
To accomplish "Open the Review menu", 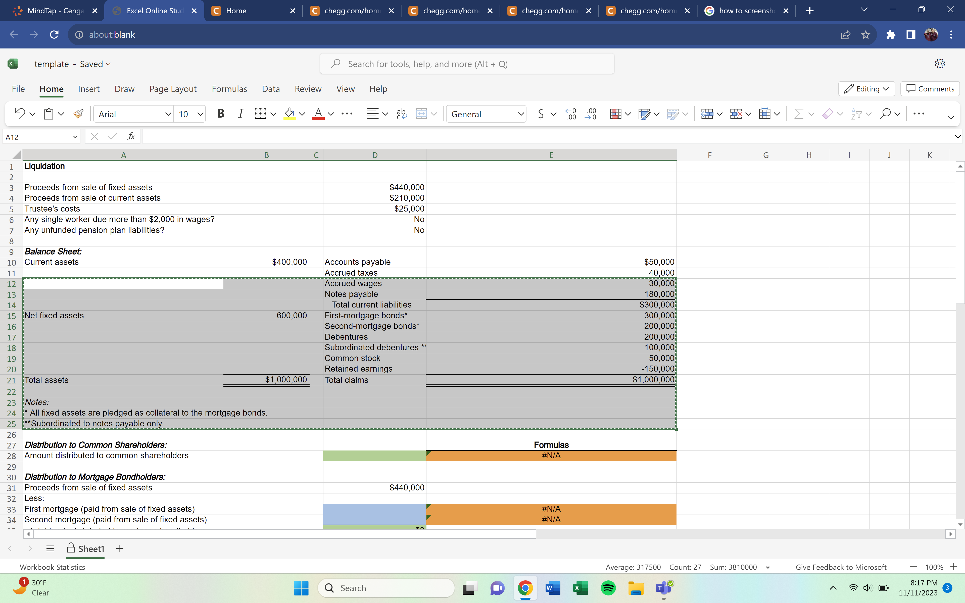I will click(308, 89).
